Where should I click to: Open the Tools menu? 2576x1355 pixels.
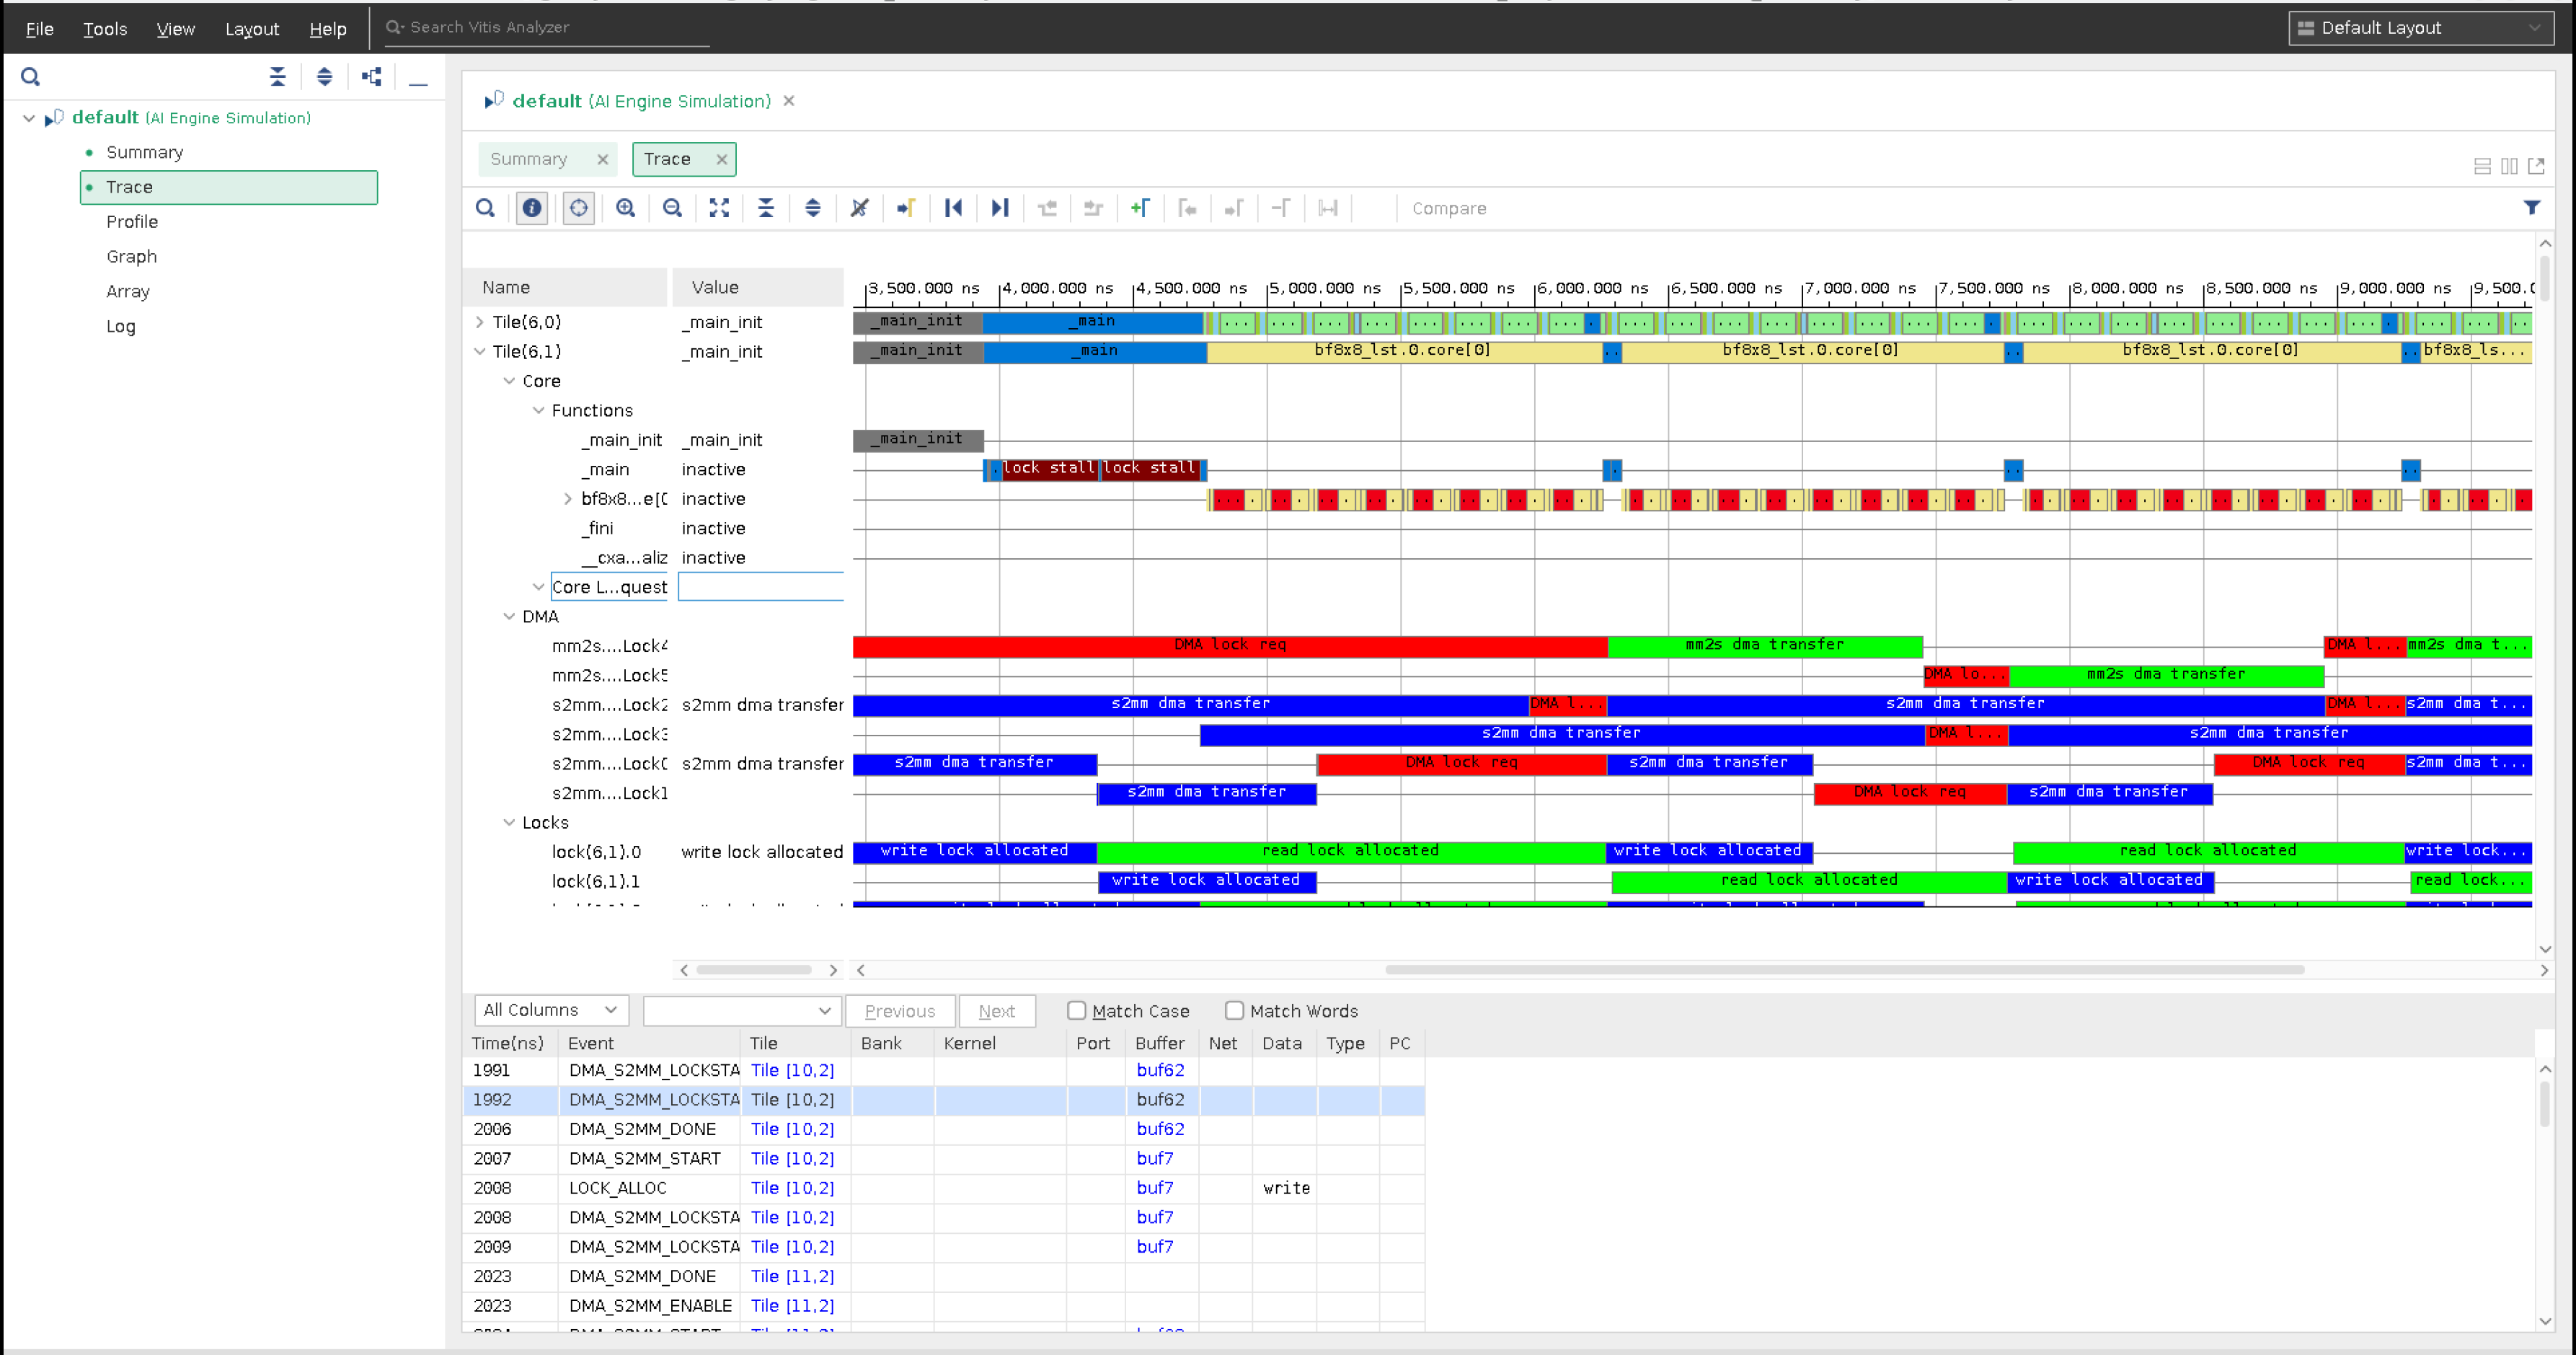(105, 29)
